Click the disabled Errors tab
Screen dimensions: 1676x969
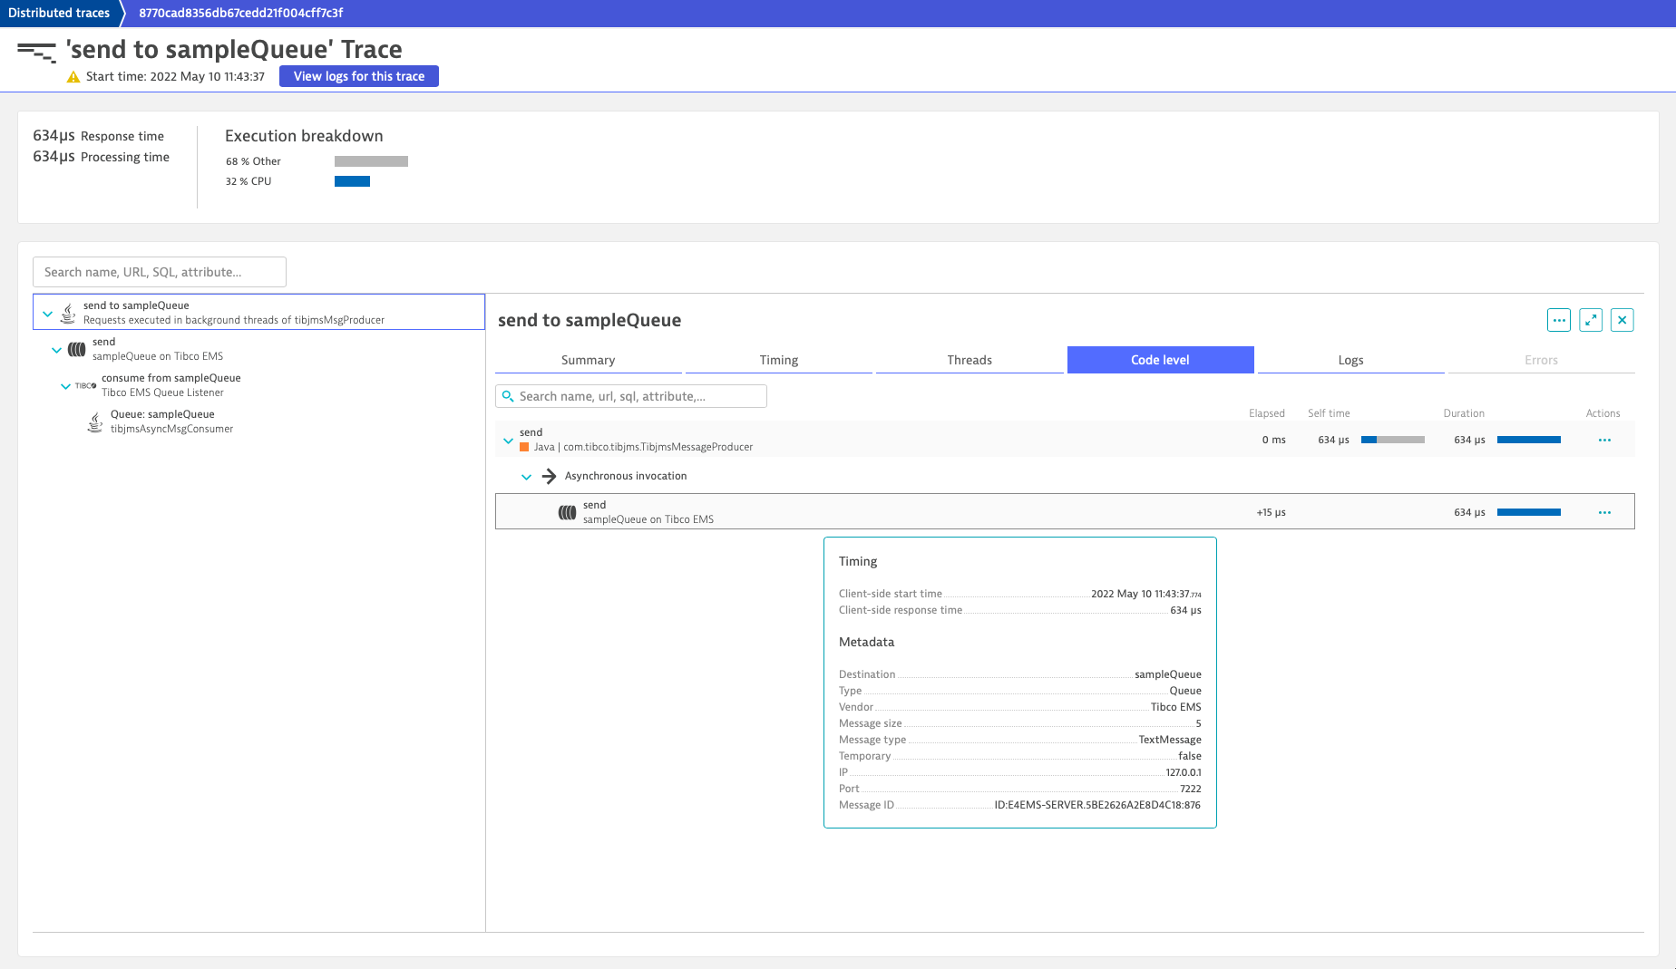click(1541, 360)
